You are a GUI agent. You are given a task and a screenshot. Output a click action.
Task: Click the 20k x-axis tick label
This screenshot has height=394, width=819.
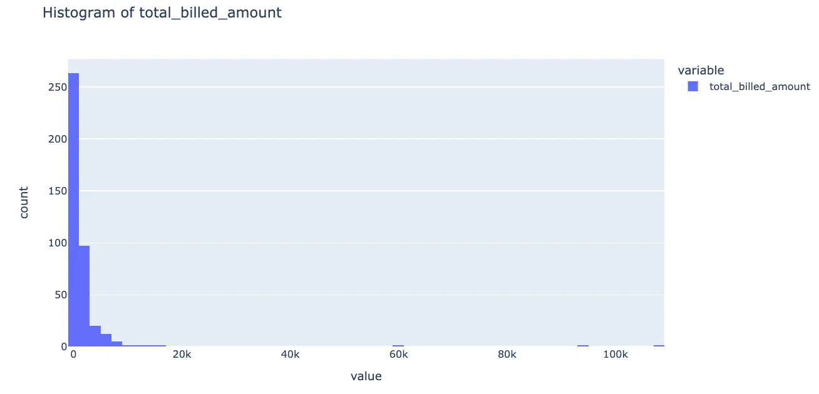tap(182, 355)
